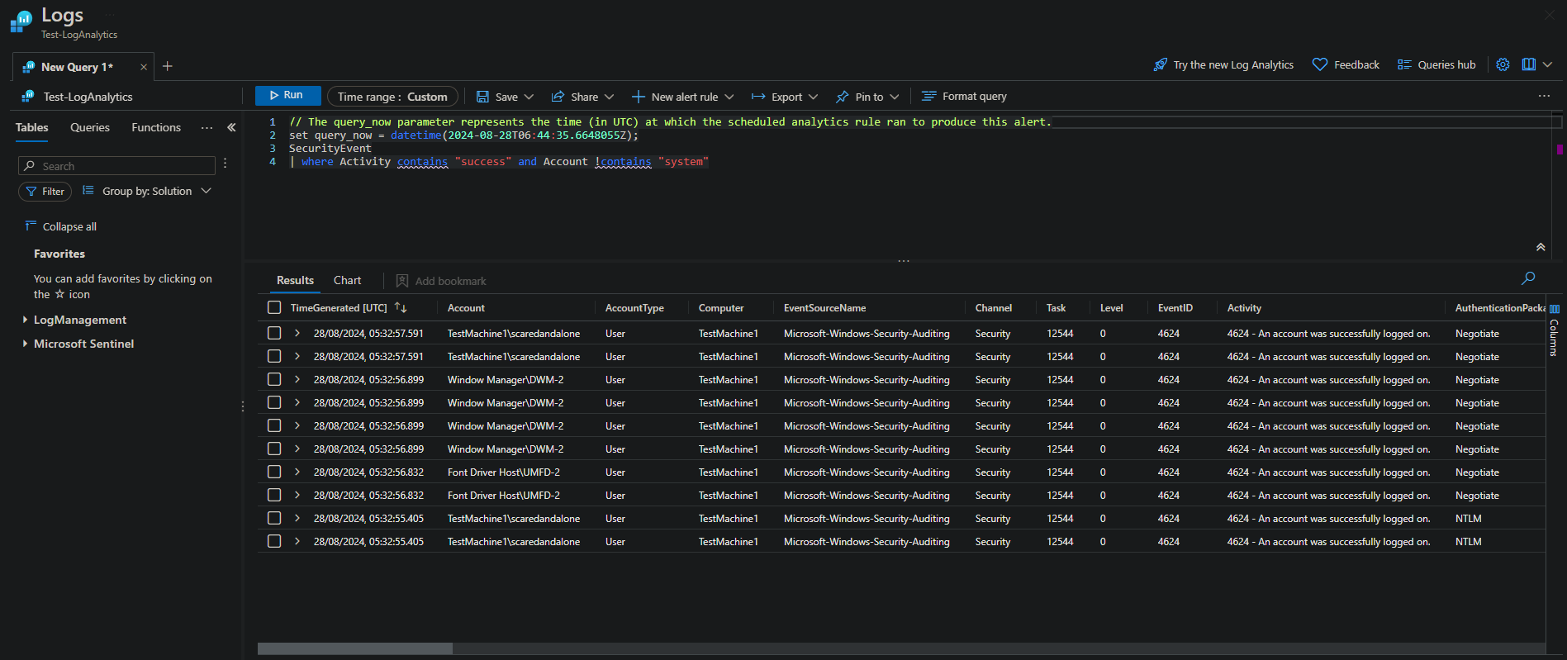Check first Window Manager\DWM-2 row checkbox
Image resolution: width=1567 pixels, height=660 pixels.
point(274,379)
